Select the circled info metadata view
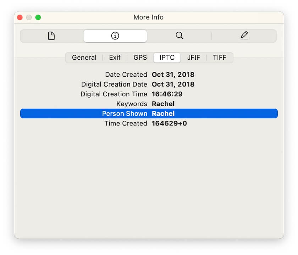The width and height of the screenshot is (298, 255). 115,36
